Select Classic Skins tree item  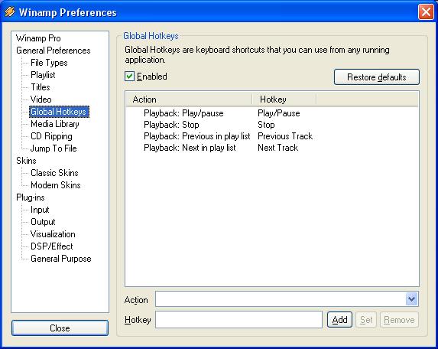pyautogui.click(x=54, y=173)
